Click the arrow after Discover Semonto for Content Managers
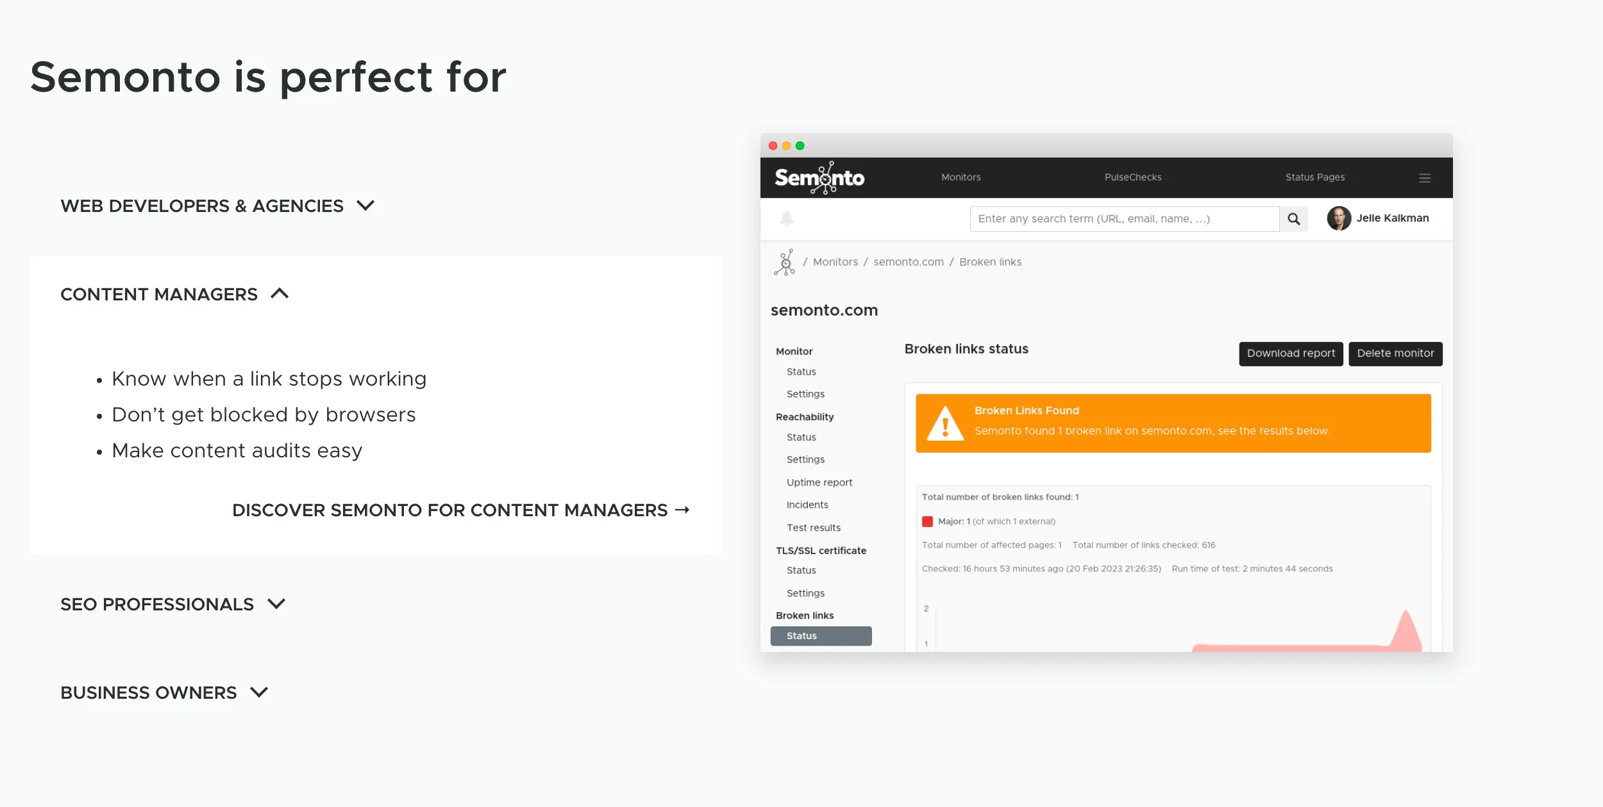 [682, 510]
